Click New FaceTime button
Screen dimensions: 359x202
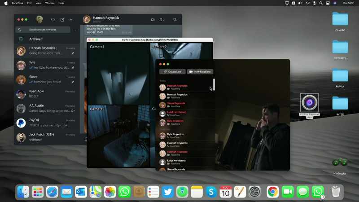(x=200, y=72)
